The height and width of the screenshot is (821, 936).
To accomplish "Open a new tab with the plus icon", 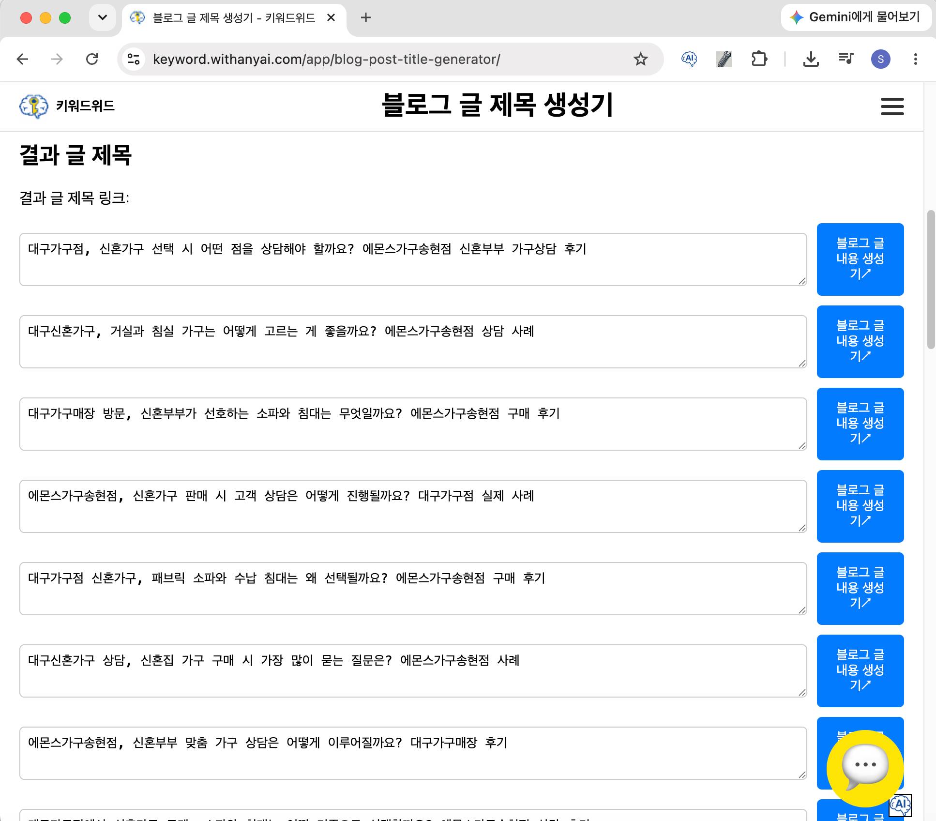I will (x=366, y=18).
